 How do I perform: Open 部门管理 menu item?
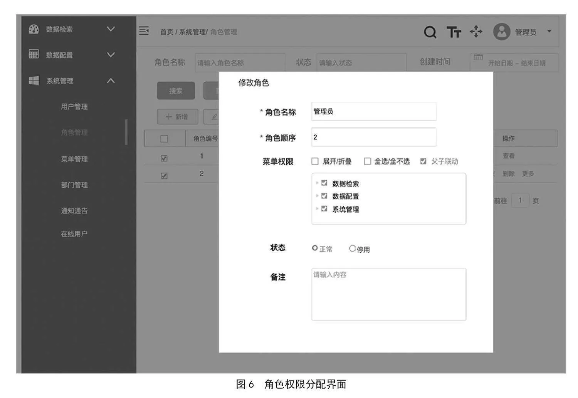coord(74,185)
